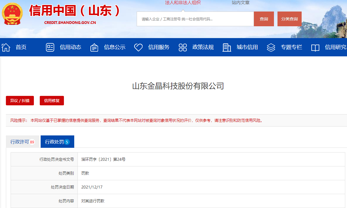Screen dimensions: 347x208
Task: Open the book icon beside 信用研究
Action: [x=315, y=47]
